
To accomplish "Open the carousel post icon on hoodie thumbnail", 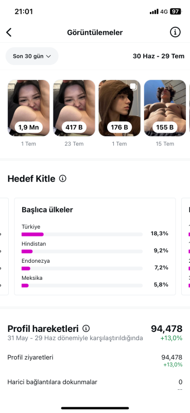I will (x=133, y=87).
